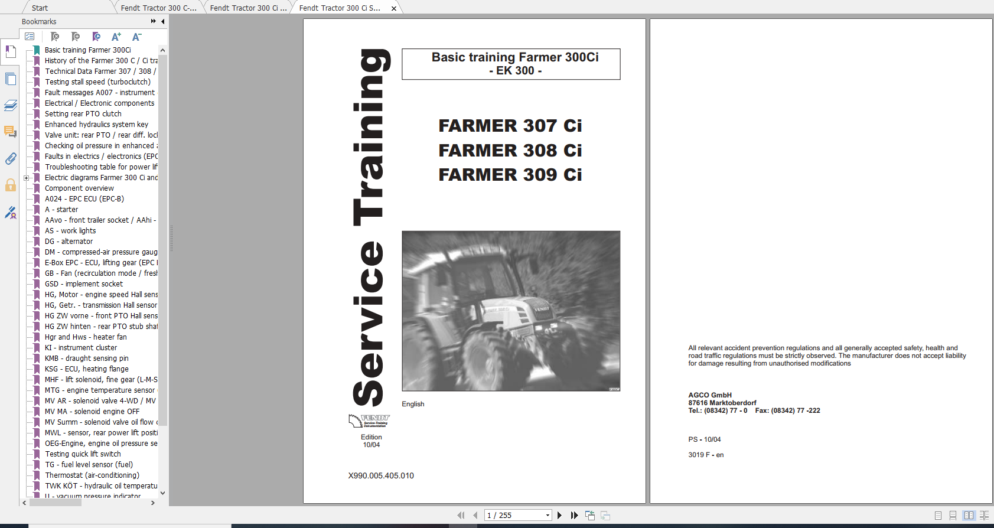Click the bookmark properties icon
994x528 pixels.
coord(96,37)
